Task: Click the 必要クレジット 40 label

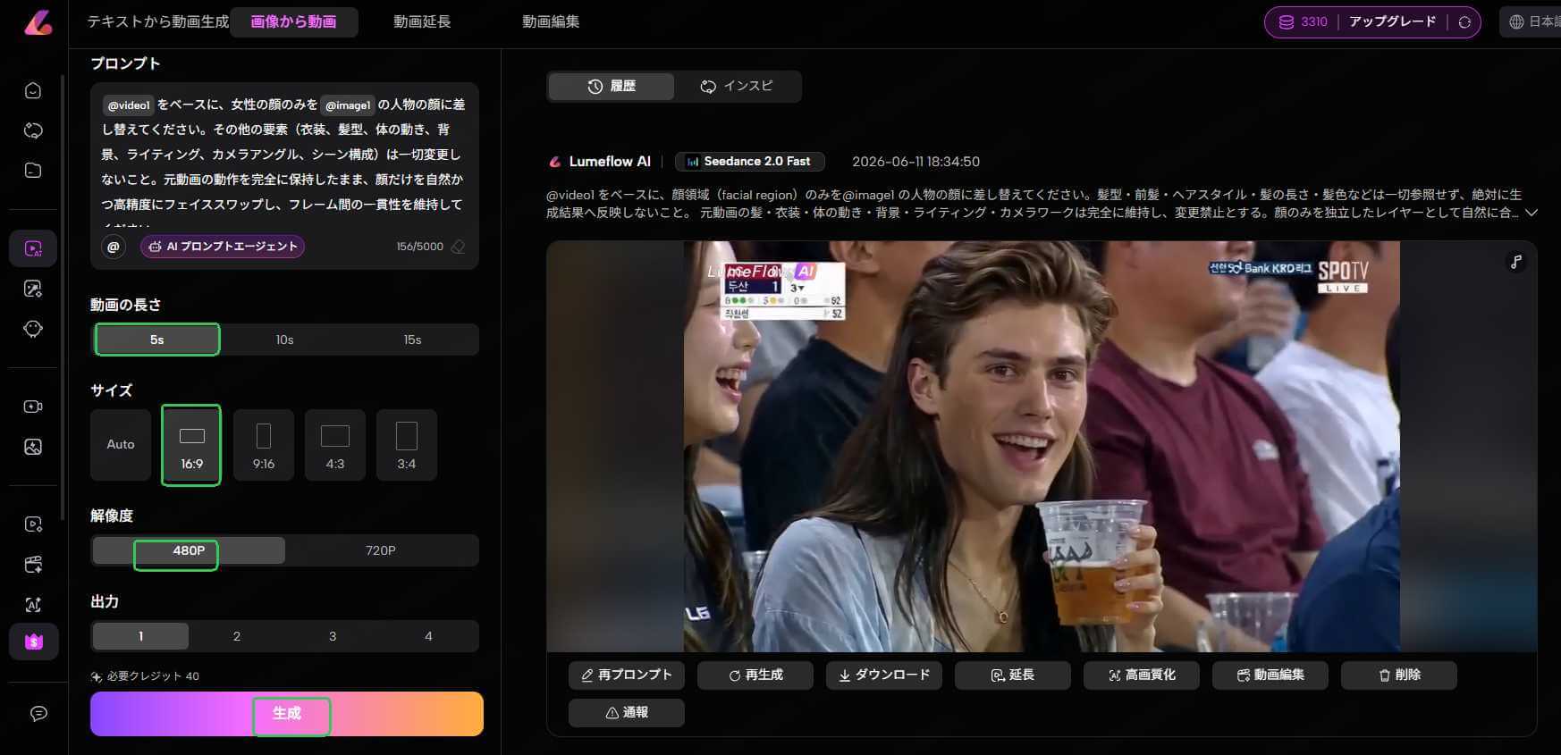Action: click(x=153, y=676)
